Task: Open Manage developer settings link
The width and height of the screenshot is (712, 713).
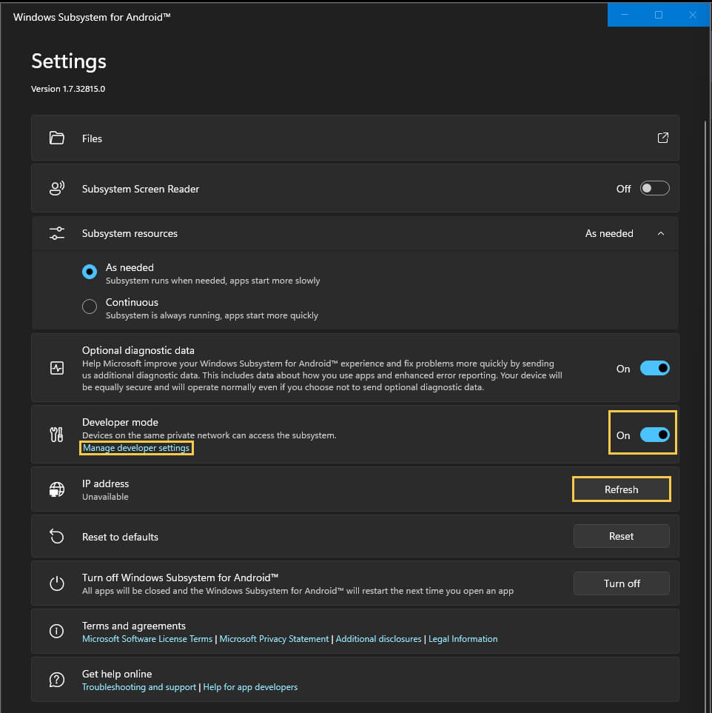Action: click(136, 448)
